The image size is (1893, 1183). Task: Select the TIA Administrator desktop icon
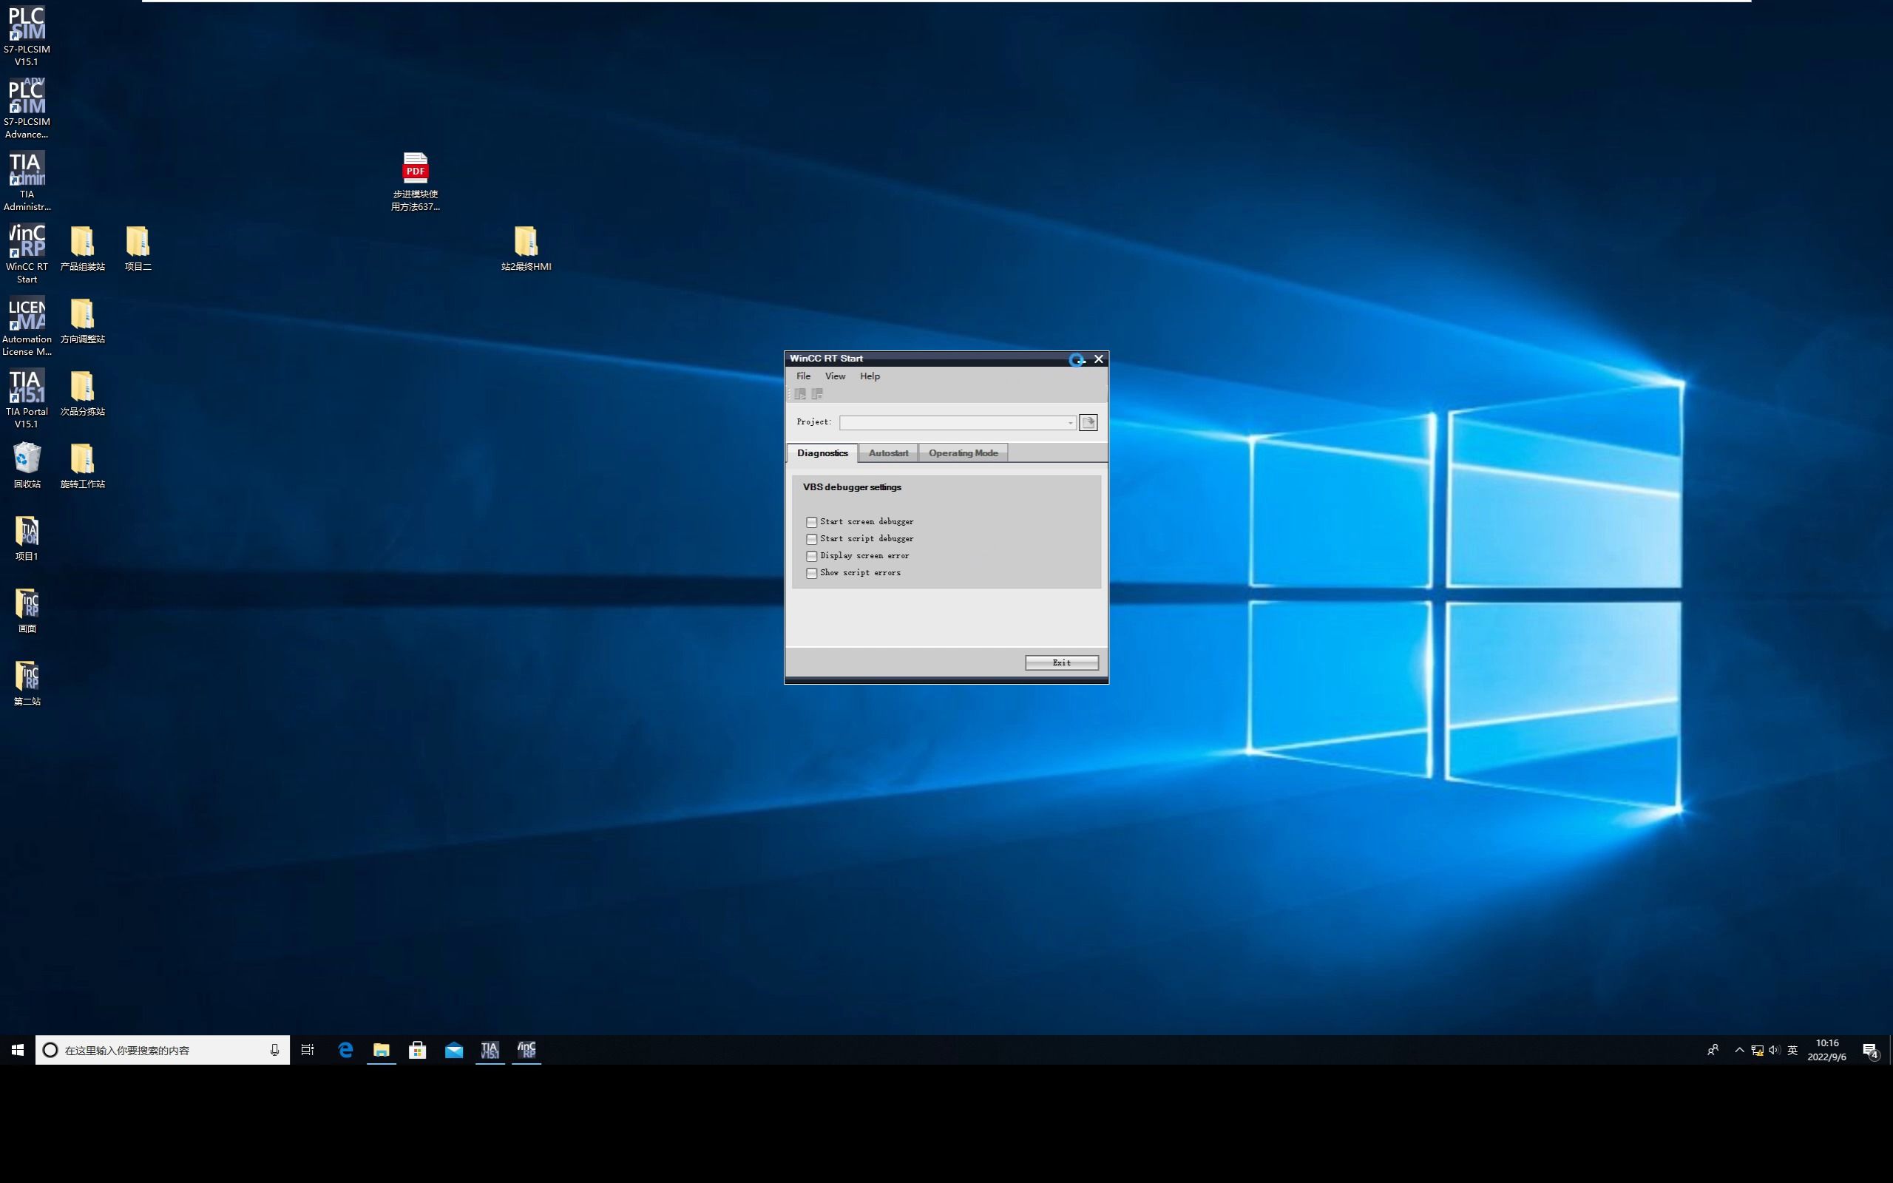pyautogui.click(x=27, y=182)
